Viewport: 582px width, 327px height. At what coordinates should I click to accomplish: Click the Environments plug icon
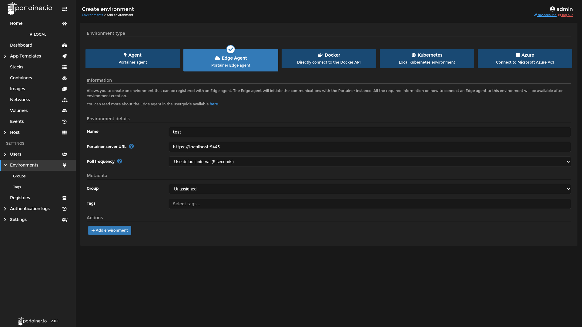tap(65, 165)
